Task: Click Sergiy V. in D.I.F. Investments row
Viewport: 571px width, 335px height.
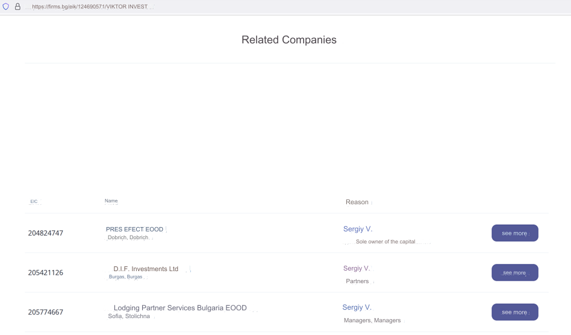Action: point(357,268)
